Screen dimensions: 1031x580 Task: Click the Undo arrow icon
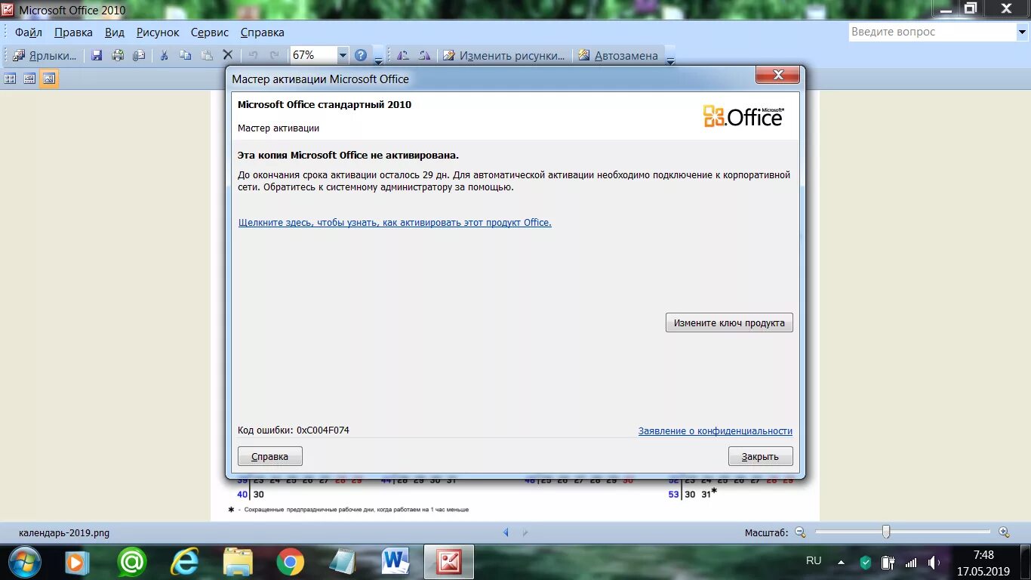point(254,55)
